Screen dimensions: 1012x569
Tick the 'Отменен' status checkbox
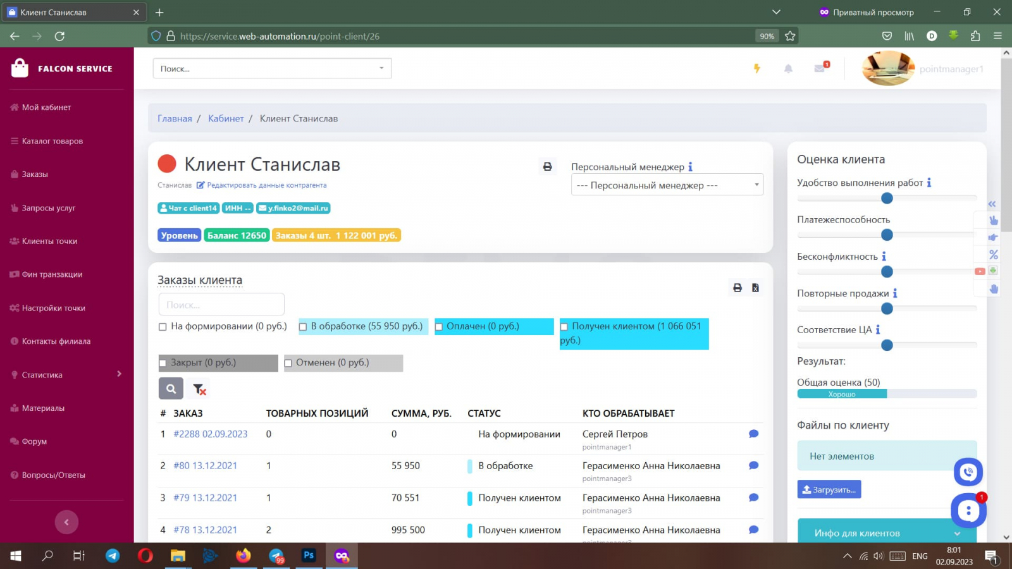point(288,363)
